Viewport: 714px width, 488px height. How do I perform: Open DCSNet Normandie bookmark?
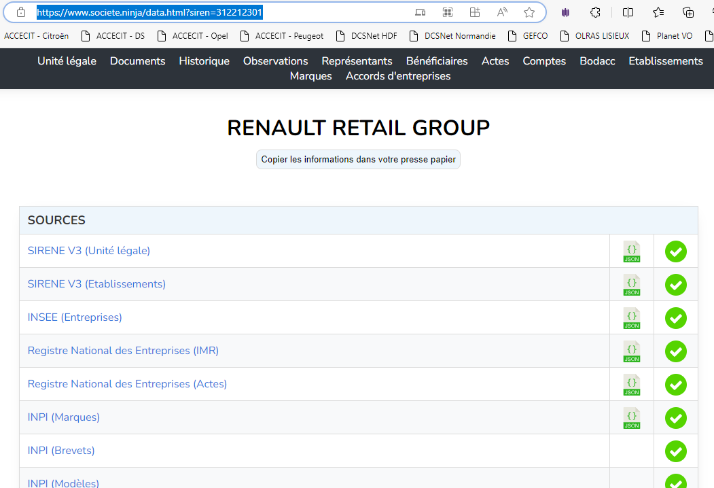pos(452,36)
